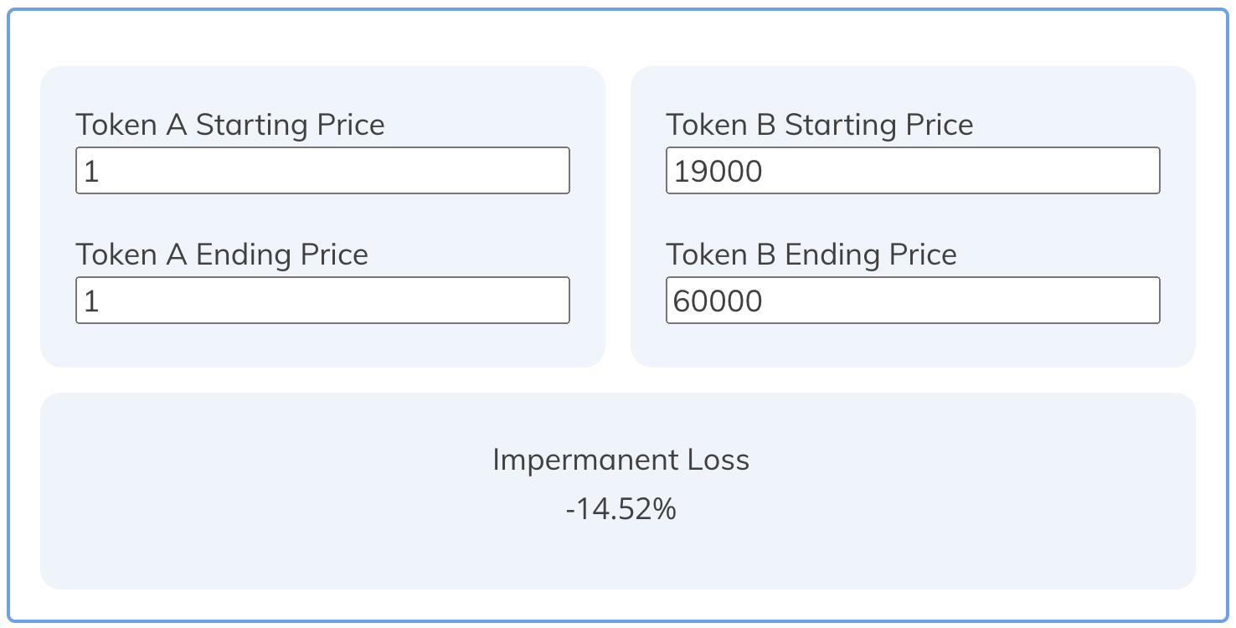Click the "Impermanent Loss" heading
Image resolution: width=1236 pixels, height=628 pixels.
pos(621,460)
